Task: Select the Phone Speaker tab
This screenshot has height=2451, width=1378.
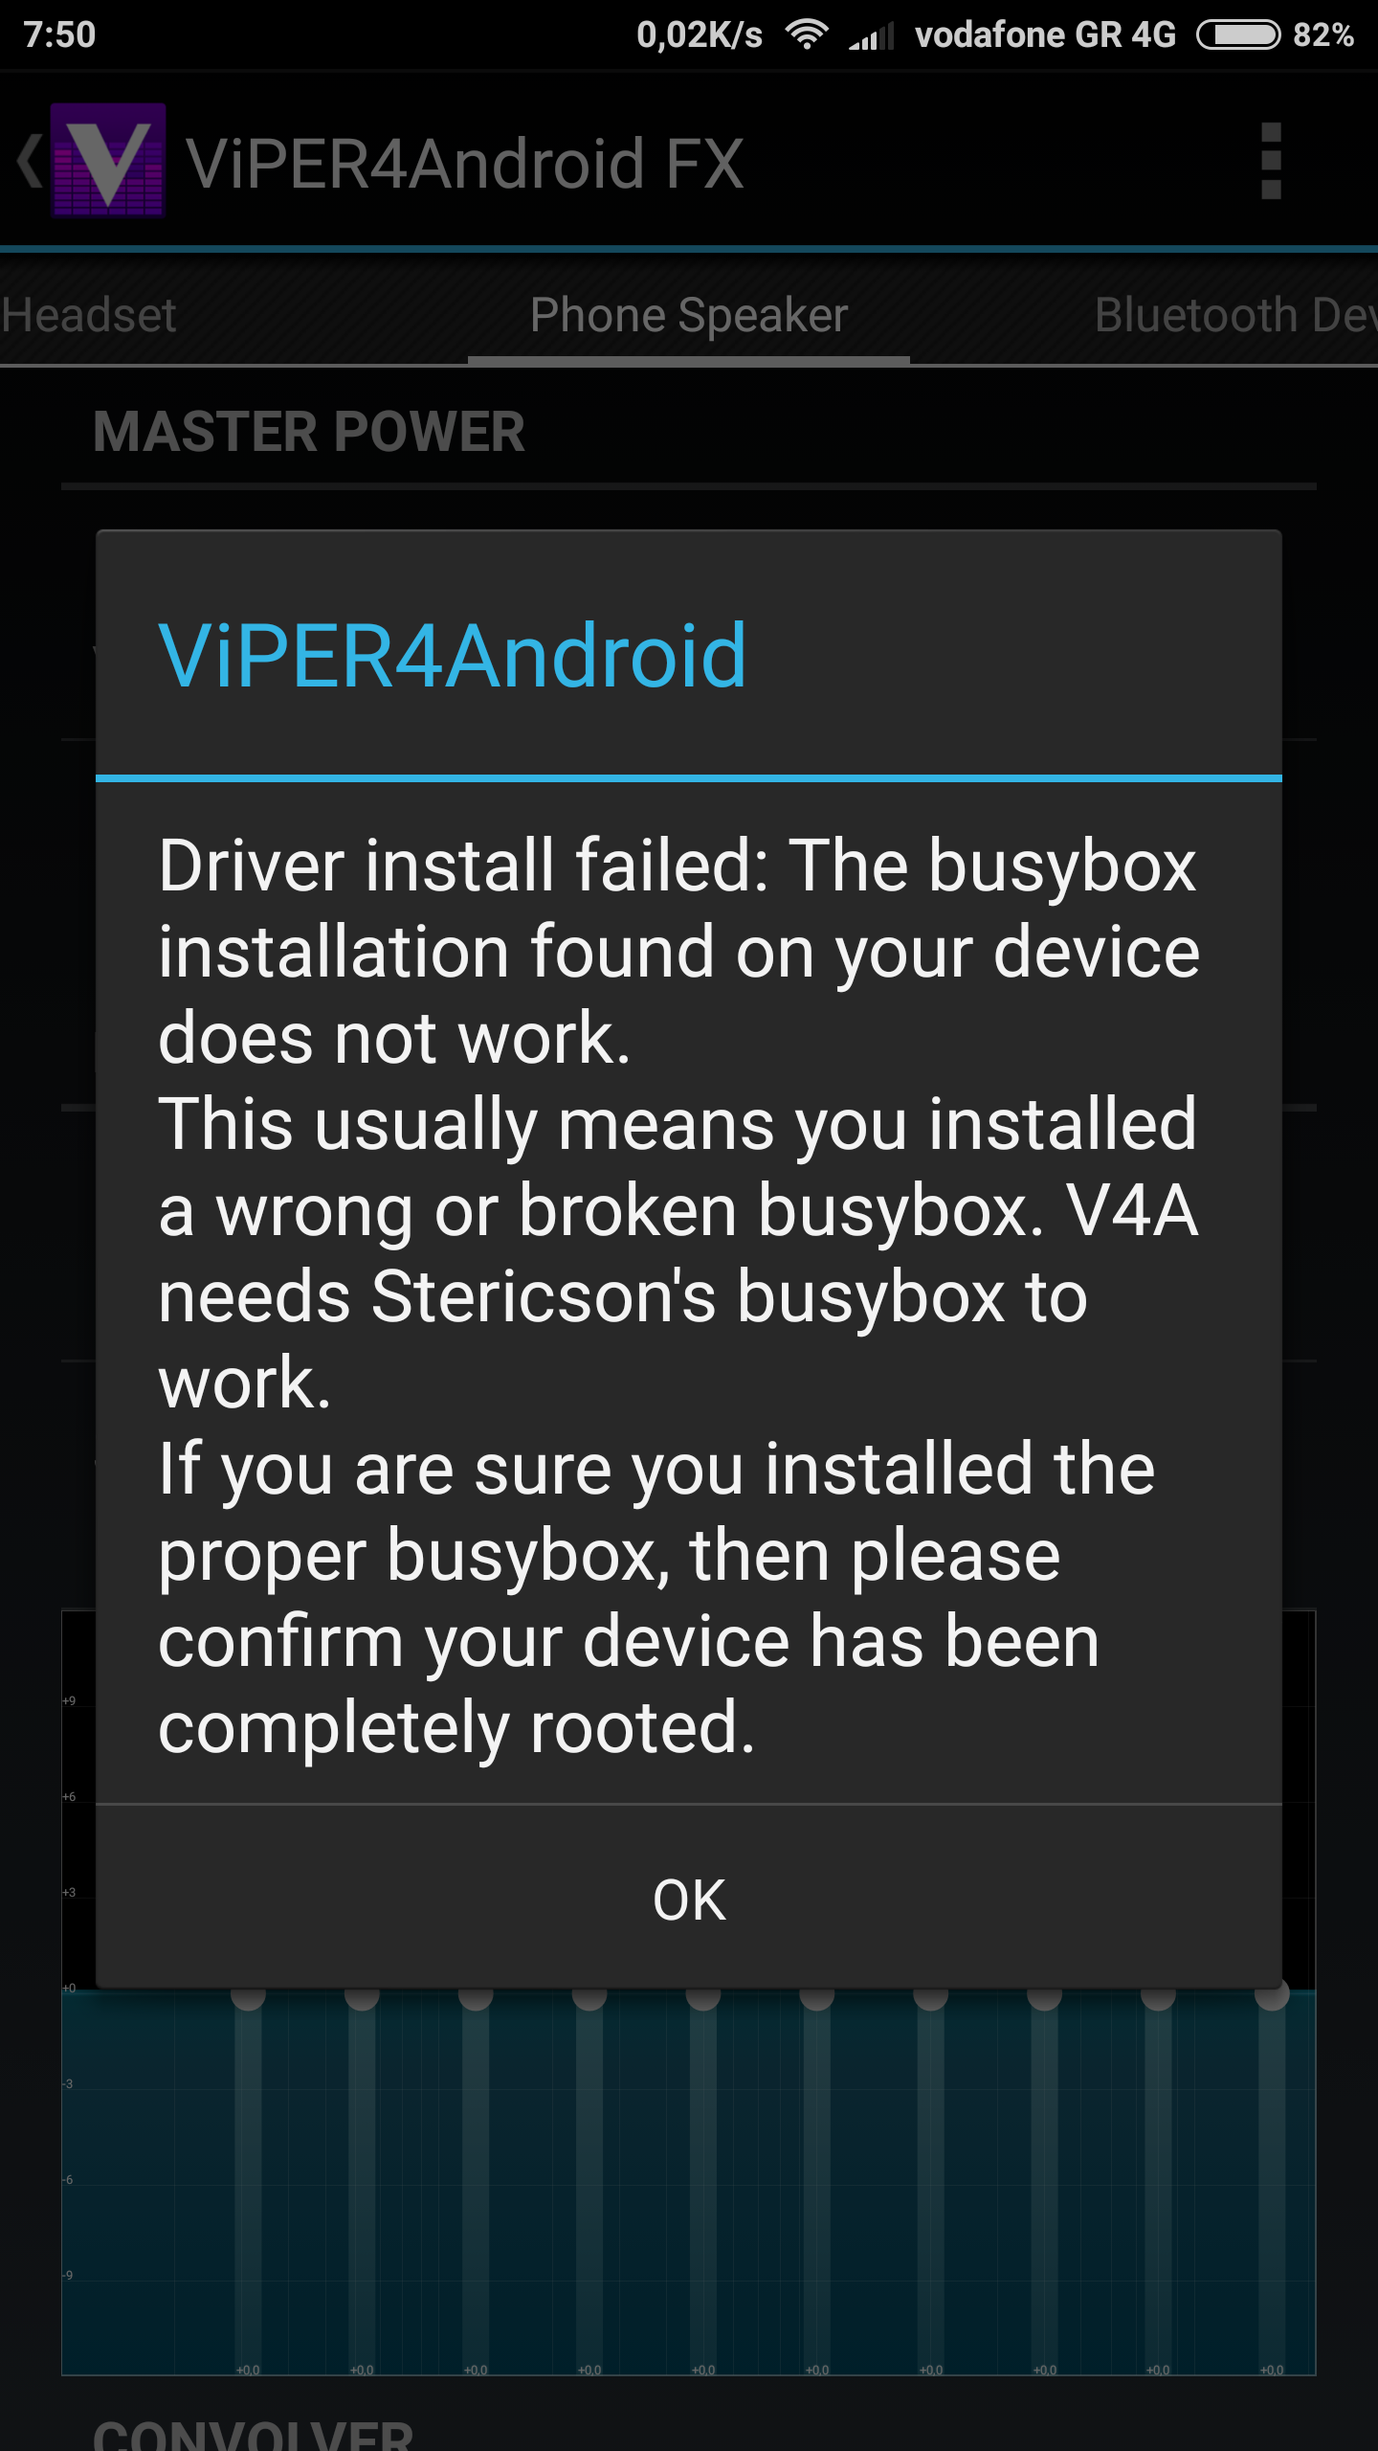Action: pyautogui.click(x=689, y=315)
